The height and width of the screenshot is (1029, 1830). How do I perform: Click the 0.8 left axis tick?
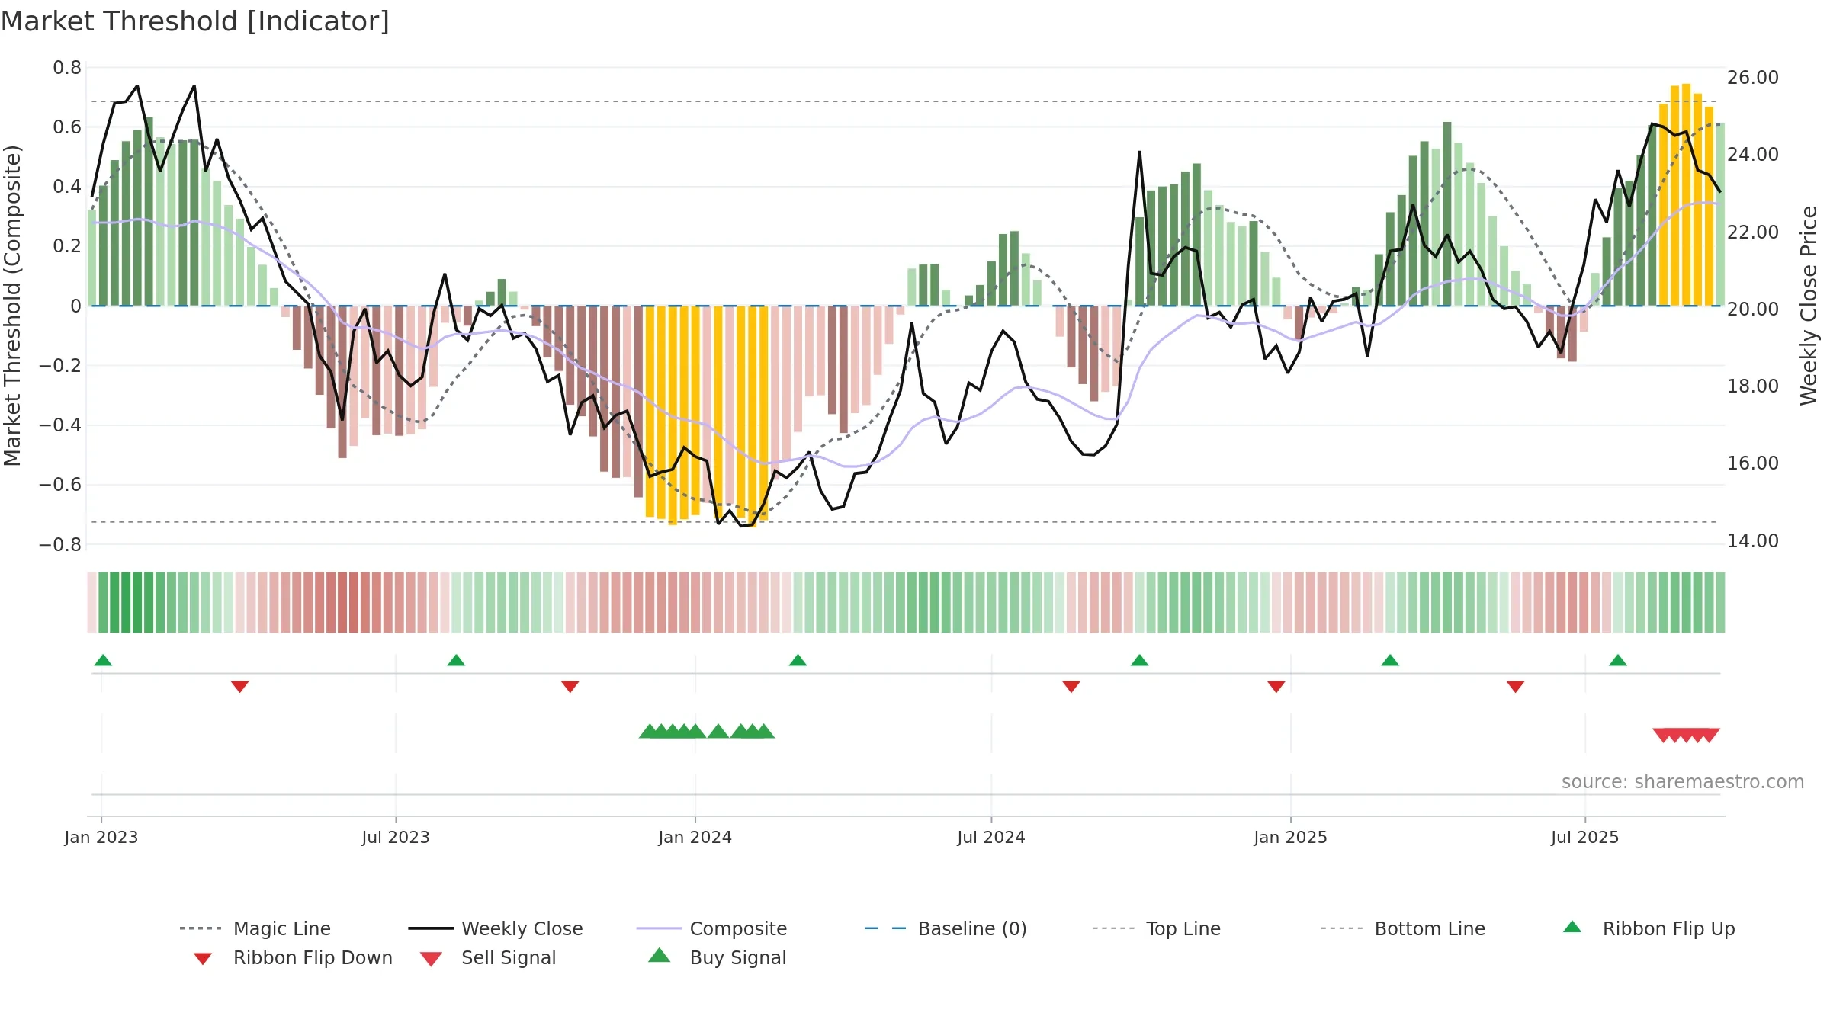click(x=67, y=68)
